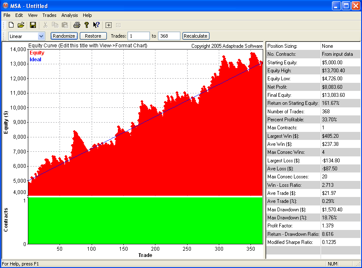Open the Analysis menu
This screenshot has height=268, width=362.
click(x=70, y=15)
